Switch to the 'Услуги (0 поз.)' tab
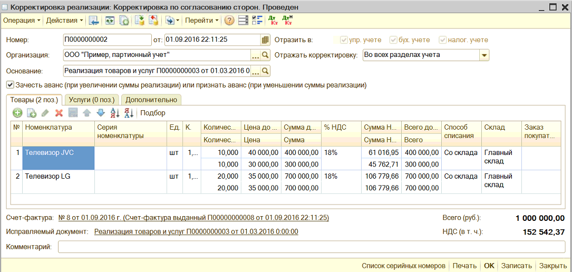Viewport: 572px width, 272px height. [92, 100]
